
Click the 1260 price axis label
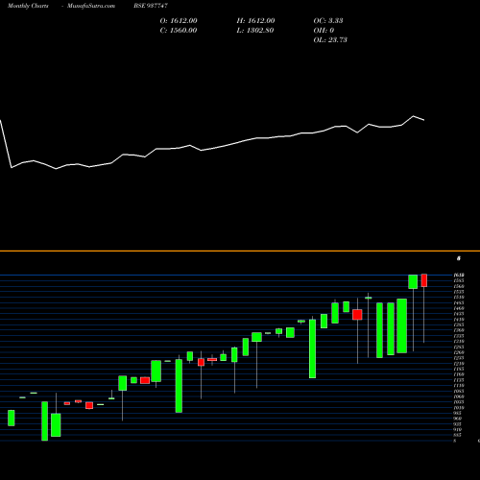[459, 352]
